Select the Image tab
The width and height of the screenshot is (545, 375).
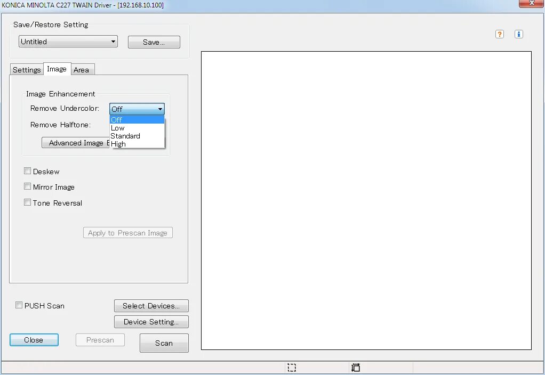57,69
